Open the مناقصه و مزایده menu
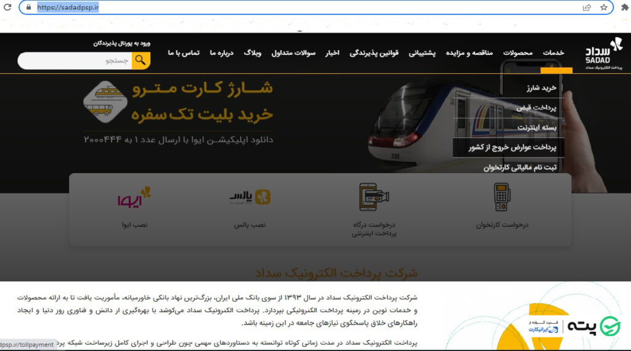Screen dimensions: 631x351 [x=469, y=53]
